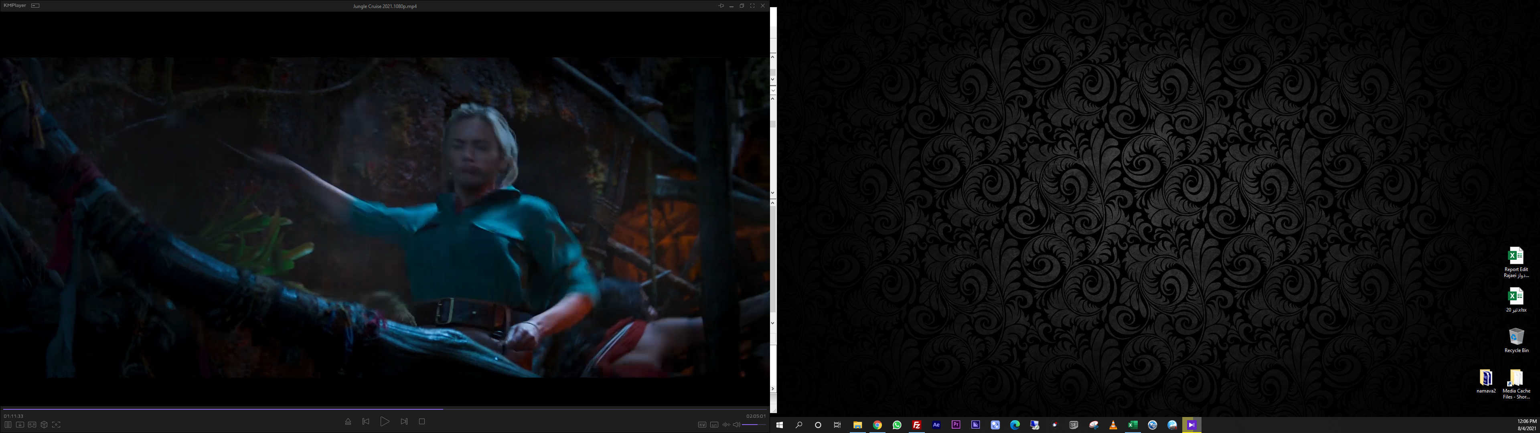Click the screen capture frame icon
Viewport: 1540px width, 433px height.
tap(56, 425)
